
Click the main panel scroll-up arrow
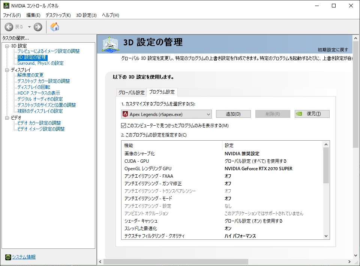click(x=355, y=38)
